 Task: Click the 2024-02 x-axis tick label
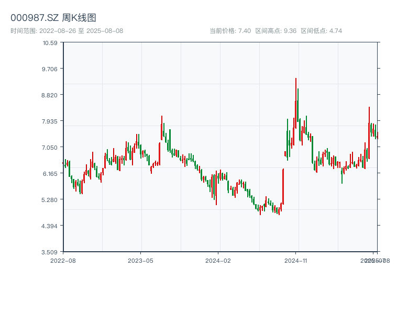(218, 261)
